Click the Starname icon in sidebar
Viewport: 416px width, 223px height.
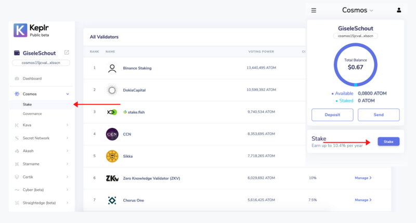[17, 164]
